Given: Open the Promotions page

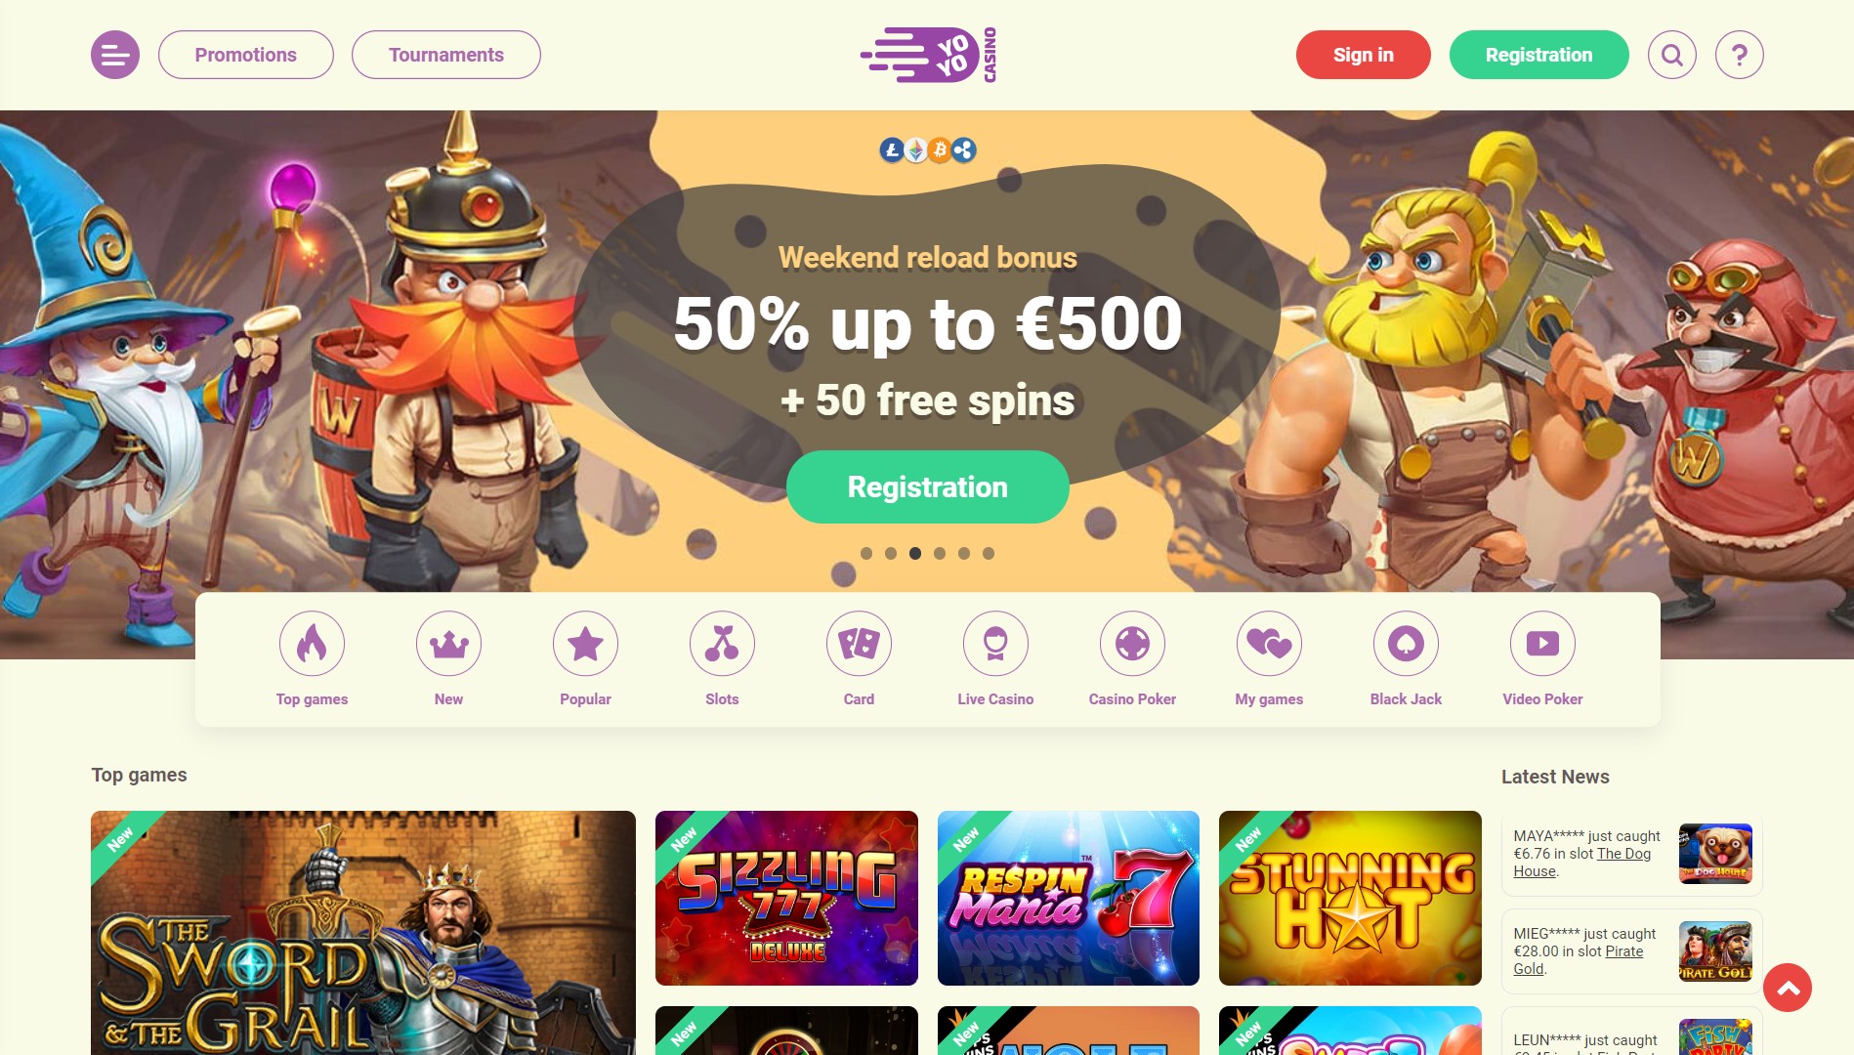Looking at the screenshot, I should tap(246, 55).
